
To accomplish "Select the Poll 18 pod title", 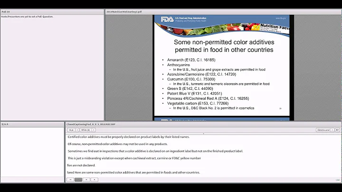I will pyautogui.click(x=6, y=12).
